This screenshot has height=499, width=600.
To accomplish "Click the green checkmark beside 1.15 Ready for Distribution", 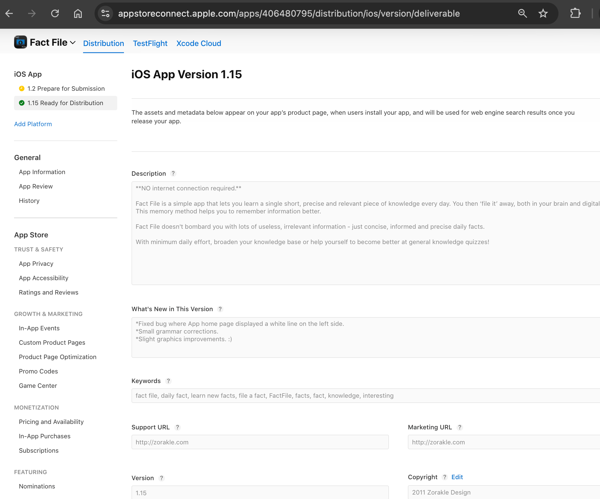I will click(21, 103).
